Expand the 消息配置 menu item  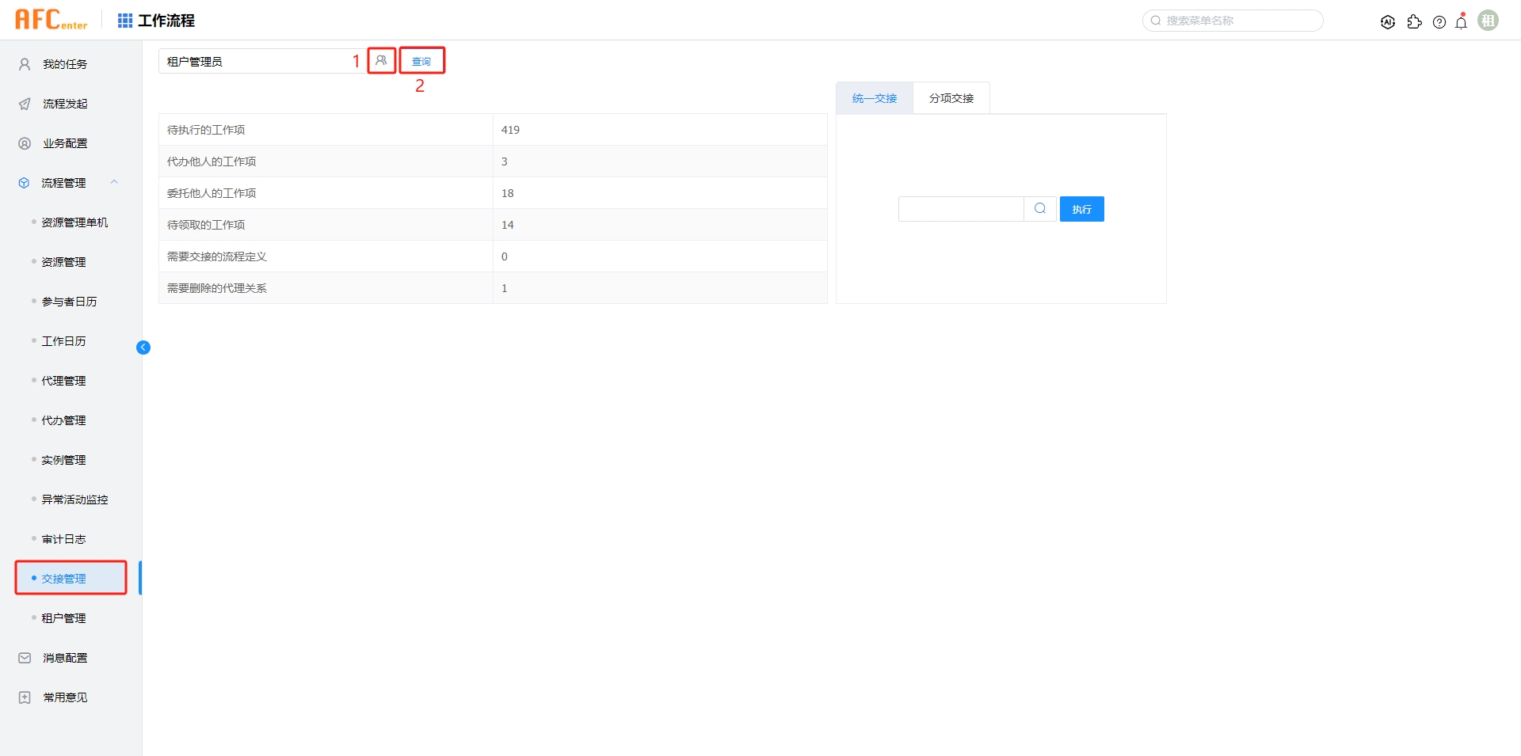[x=65, y=657]
